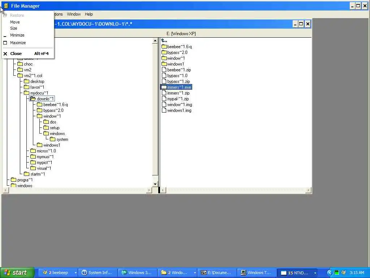Screen dimensions: 370x278
Task: Select system folder icon in tree
Action: (x=53, y=139)
